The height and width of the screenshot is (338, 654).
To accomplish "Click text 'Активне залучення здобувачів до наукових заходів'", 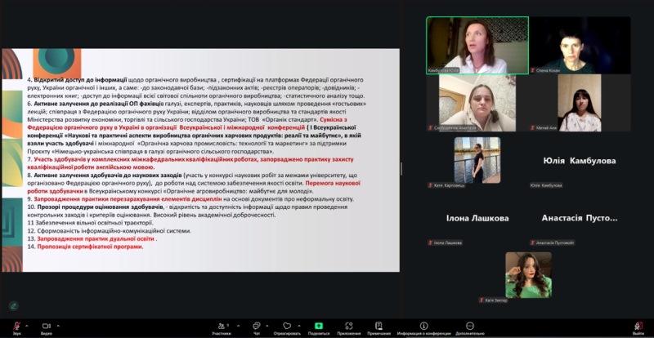I will pos(108,175).
